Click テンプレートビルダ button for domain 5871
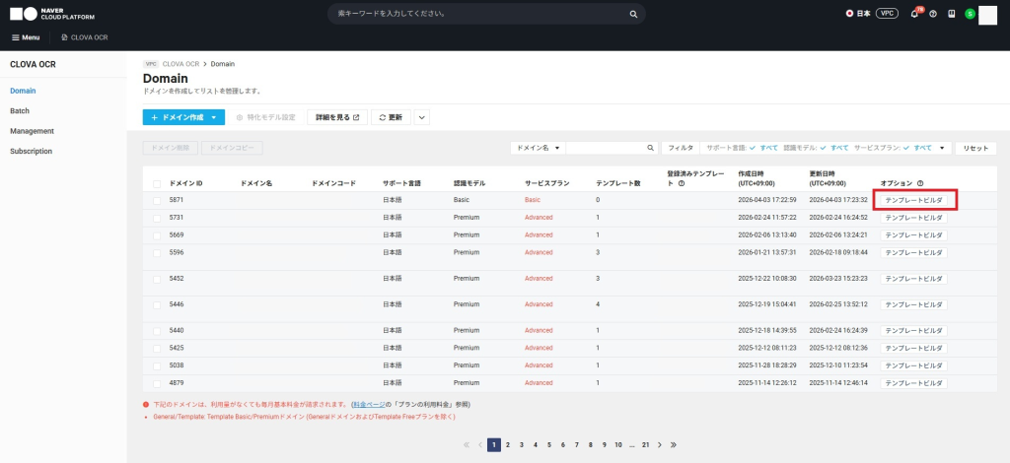1010x463 pixels. coord(913,200)
